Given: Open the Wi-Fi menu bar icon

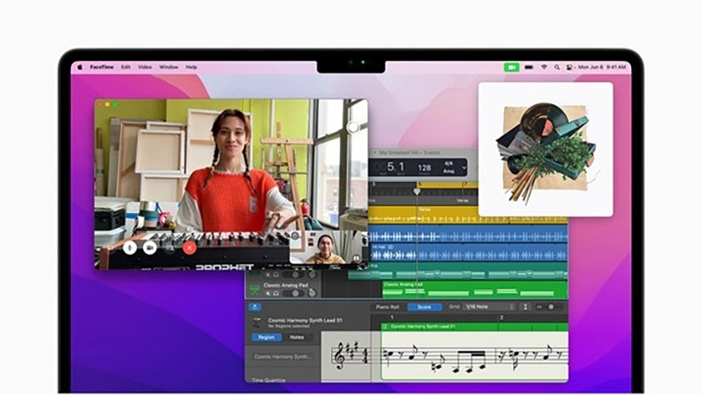Looking at the screenshot, I should coord(544,67).
